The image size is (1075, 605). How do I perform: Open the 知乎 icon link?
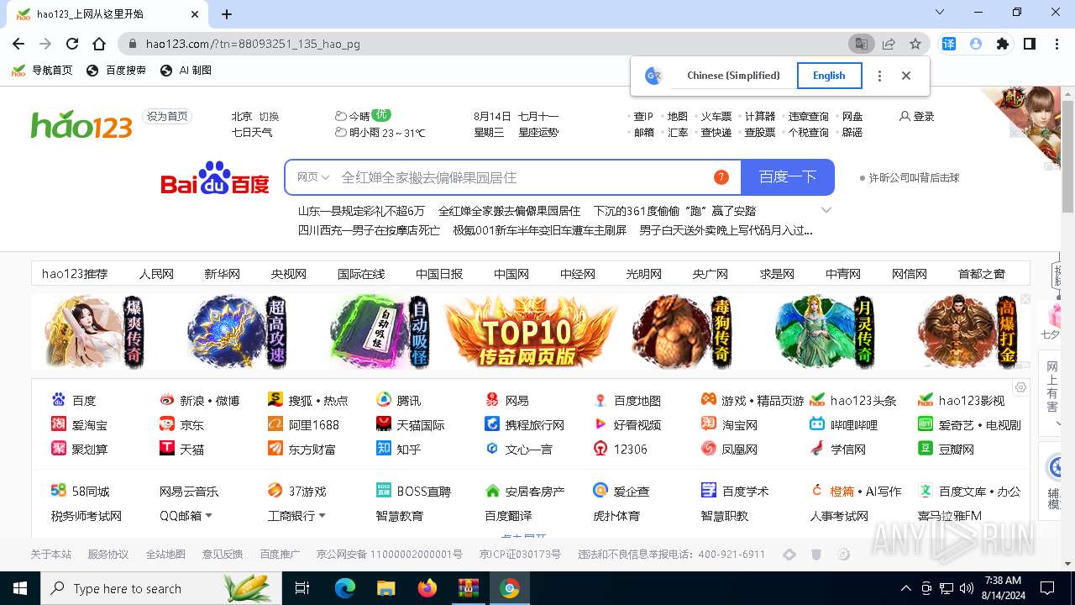point(384,449)
